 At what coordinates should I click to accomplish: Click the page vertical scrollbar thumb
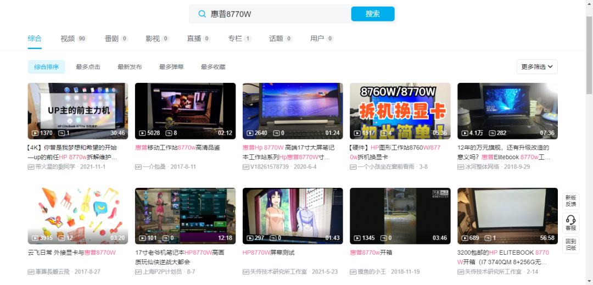589,55
